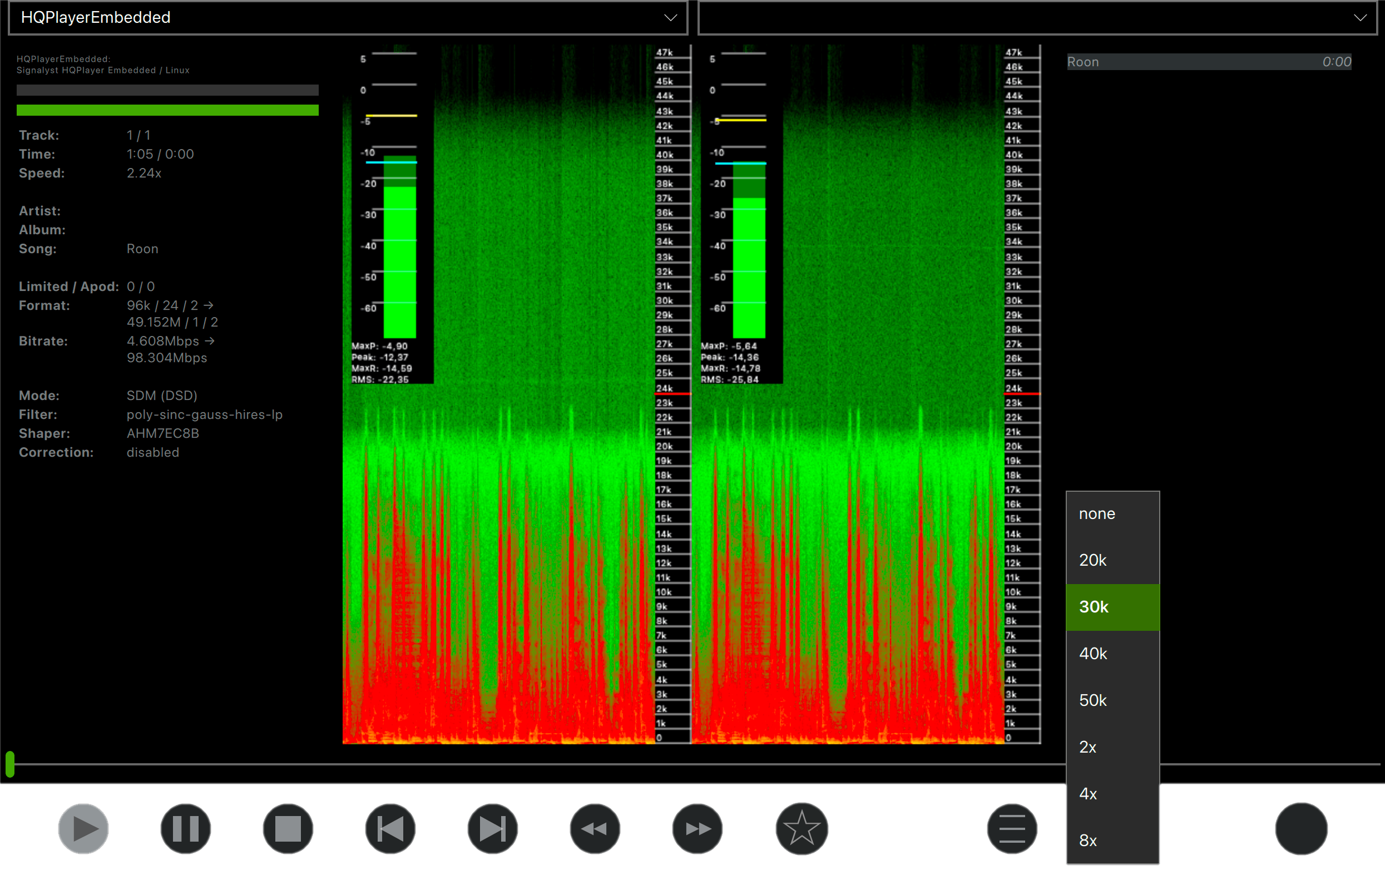Choose the 40k option
Image resolution: width=1385 pixels, height=870 pixels.
(1113, 654)
